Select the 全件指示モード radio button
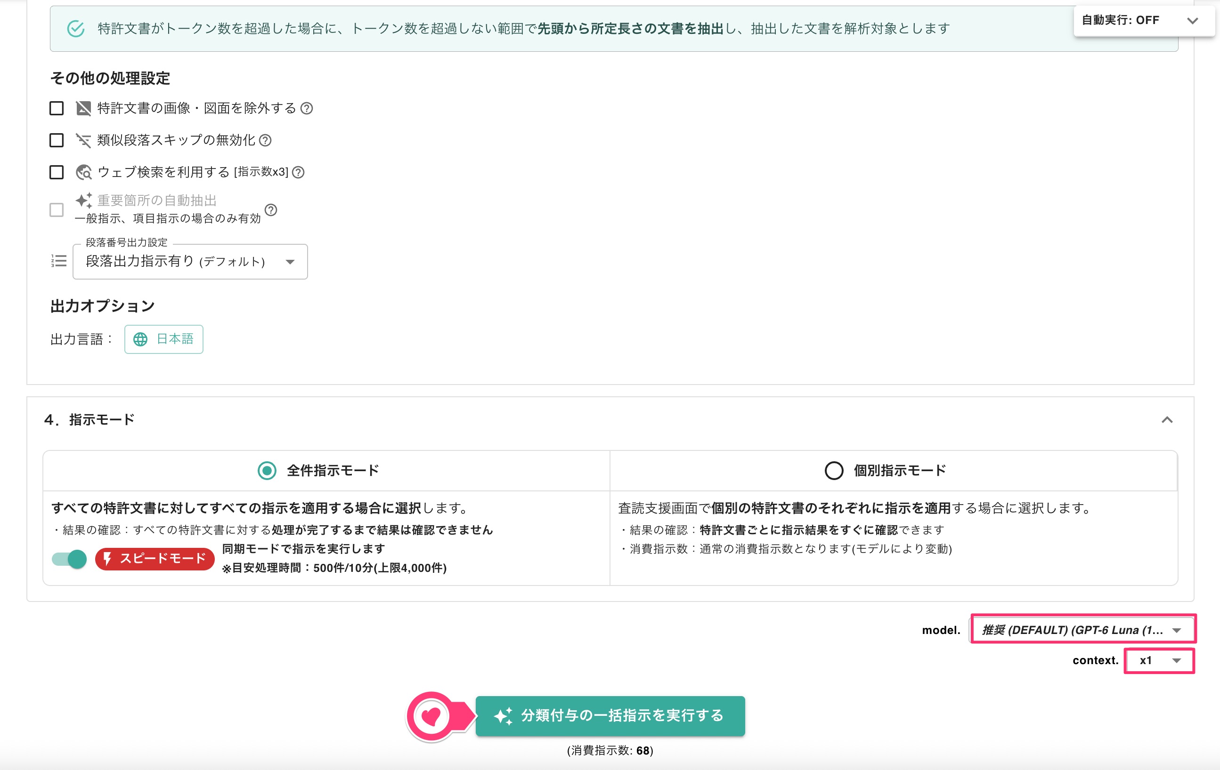 267,470
